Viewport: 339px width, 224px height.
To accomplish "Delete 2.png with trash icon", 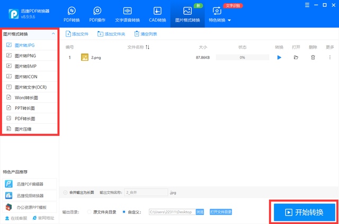I will tap(313, 58).
